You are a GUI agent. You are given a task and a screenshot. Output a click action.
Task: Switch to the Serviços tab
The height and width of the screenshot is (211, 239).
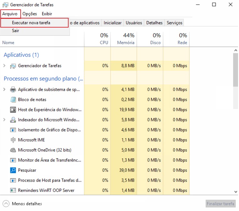(174, 23)
